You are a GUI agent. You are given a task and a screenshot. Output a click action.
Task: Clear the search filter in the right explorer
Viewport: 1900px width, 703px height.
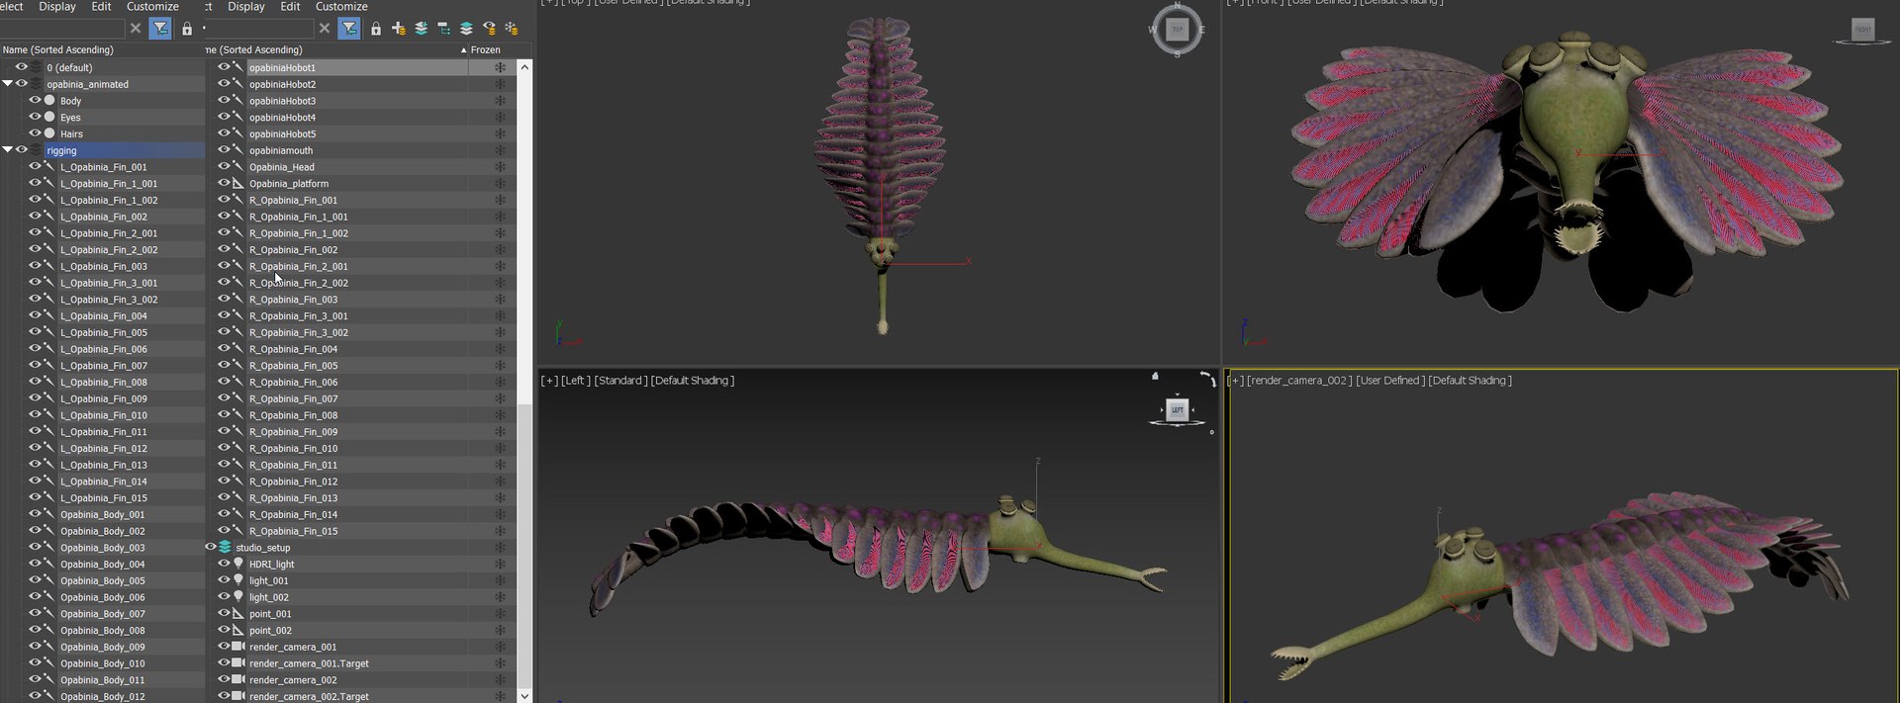click(325, 29)
